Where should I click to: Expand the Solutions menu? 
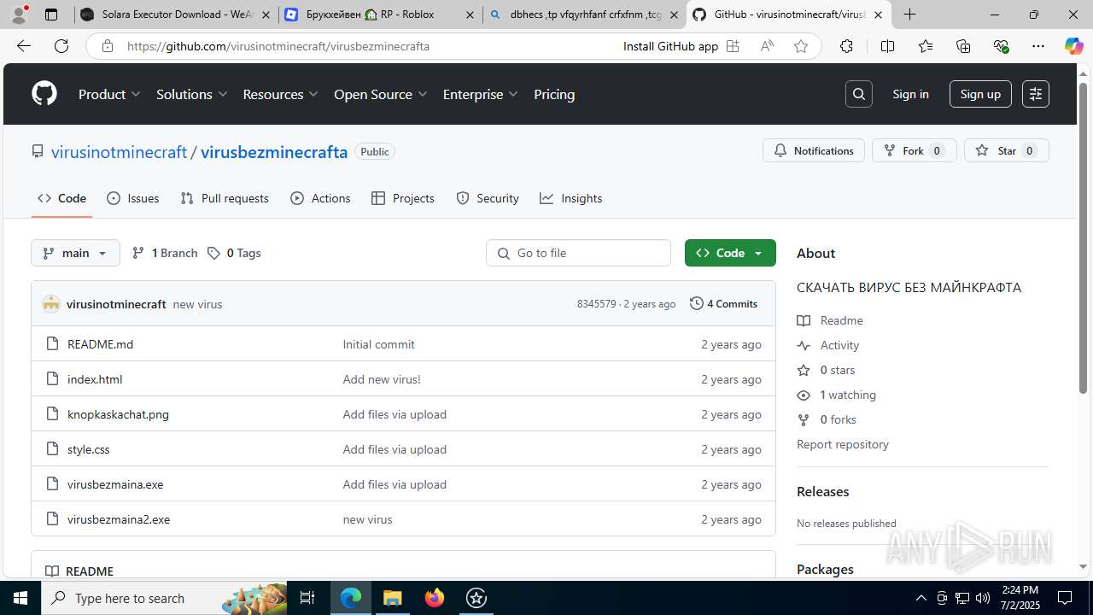[x=192, y=94]
